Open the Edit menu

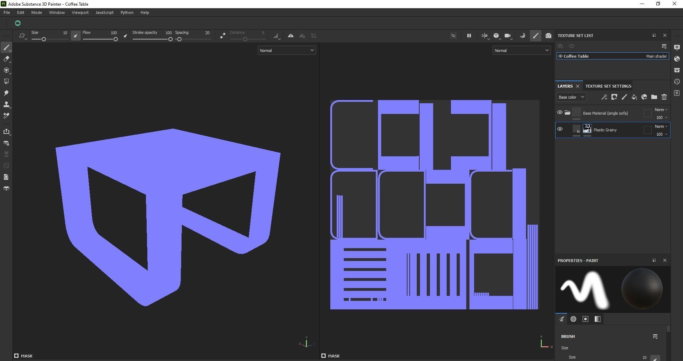(x=21, y=12)
